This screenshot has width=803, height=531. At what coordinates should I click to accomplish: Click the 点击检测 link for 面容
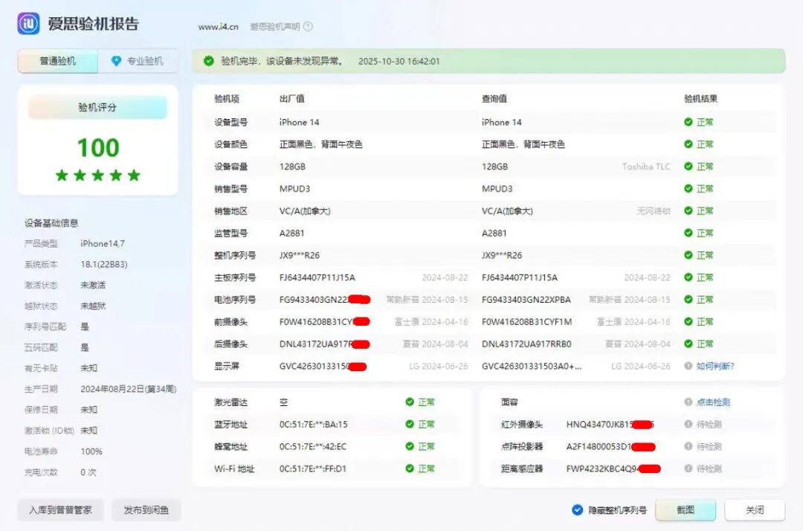[x=712, y=402]
